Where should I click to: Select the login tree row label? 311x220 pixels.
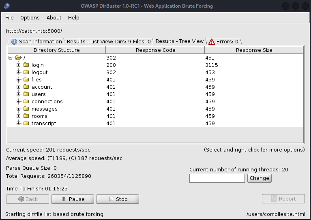[x=38, y=65]
